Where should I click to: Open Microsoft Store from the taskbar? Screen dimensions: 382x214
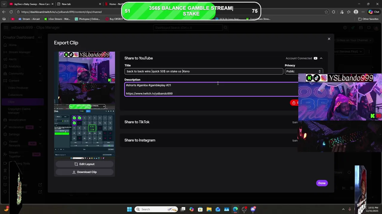pyautogui.click(x=200, y=209)
